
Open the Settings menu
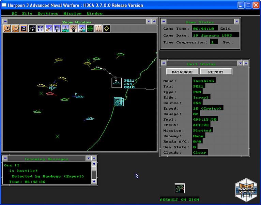click(48, 13)
